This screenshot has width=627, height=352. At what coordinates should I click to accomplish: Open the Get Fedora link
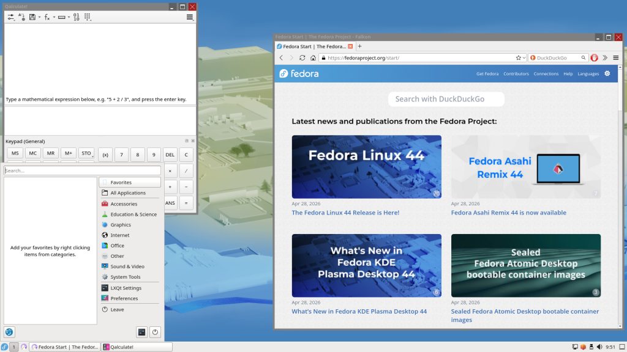click(x=487, y=74)
